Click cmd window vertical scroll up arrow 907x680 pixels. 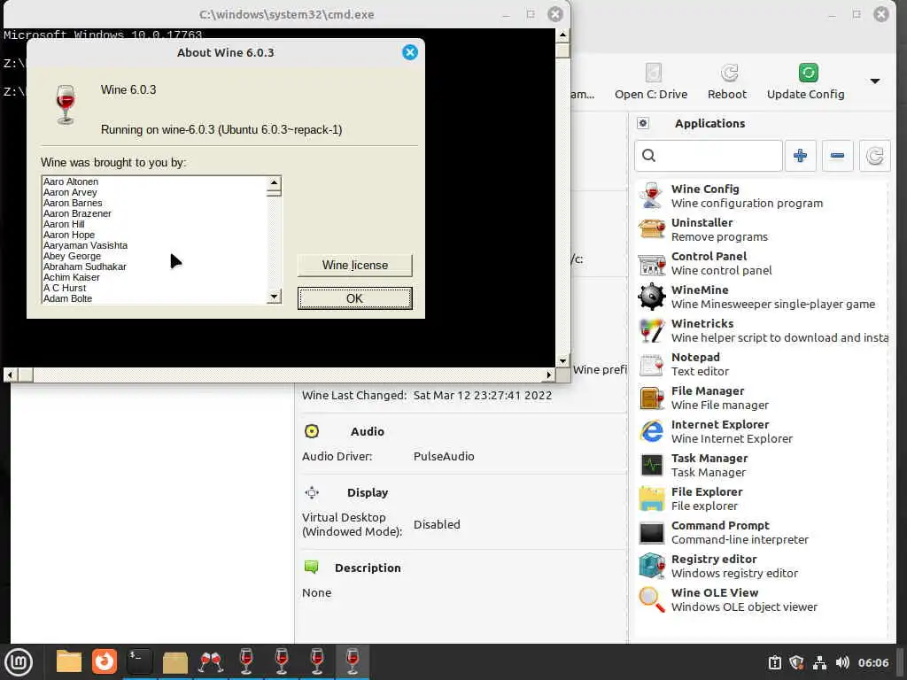pos(562,35)
